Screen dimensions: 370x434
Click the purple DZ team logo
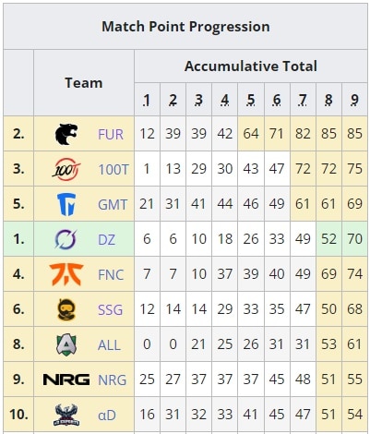point(66,239)
